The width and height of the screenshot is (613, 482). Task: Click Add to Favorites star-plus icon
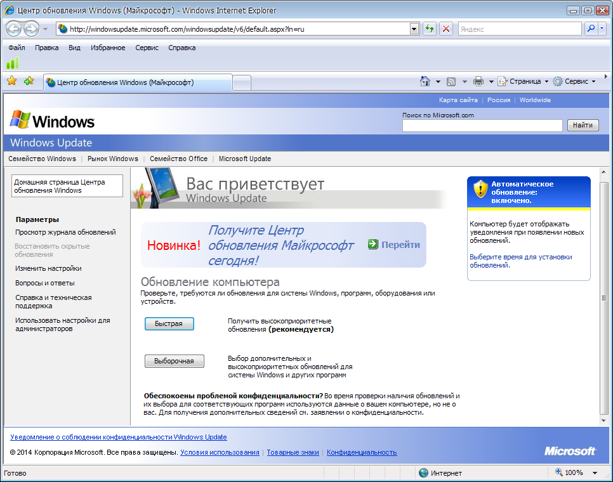pos(29,81)
